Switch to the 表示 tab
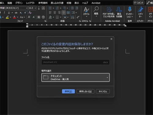 (x=77, y=3)
